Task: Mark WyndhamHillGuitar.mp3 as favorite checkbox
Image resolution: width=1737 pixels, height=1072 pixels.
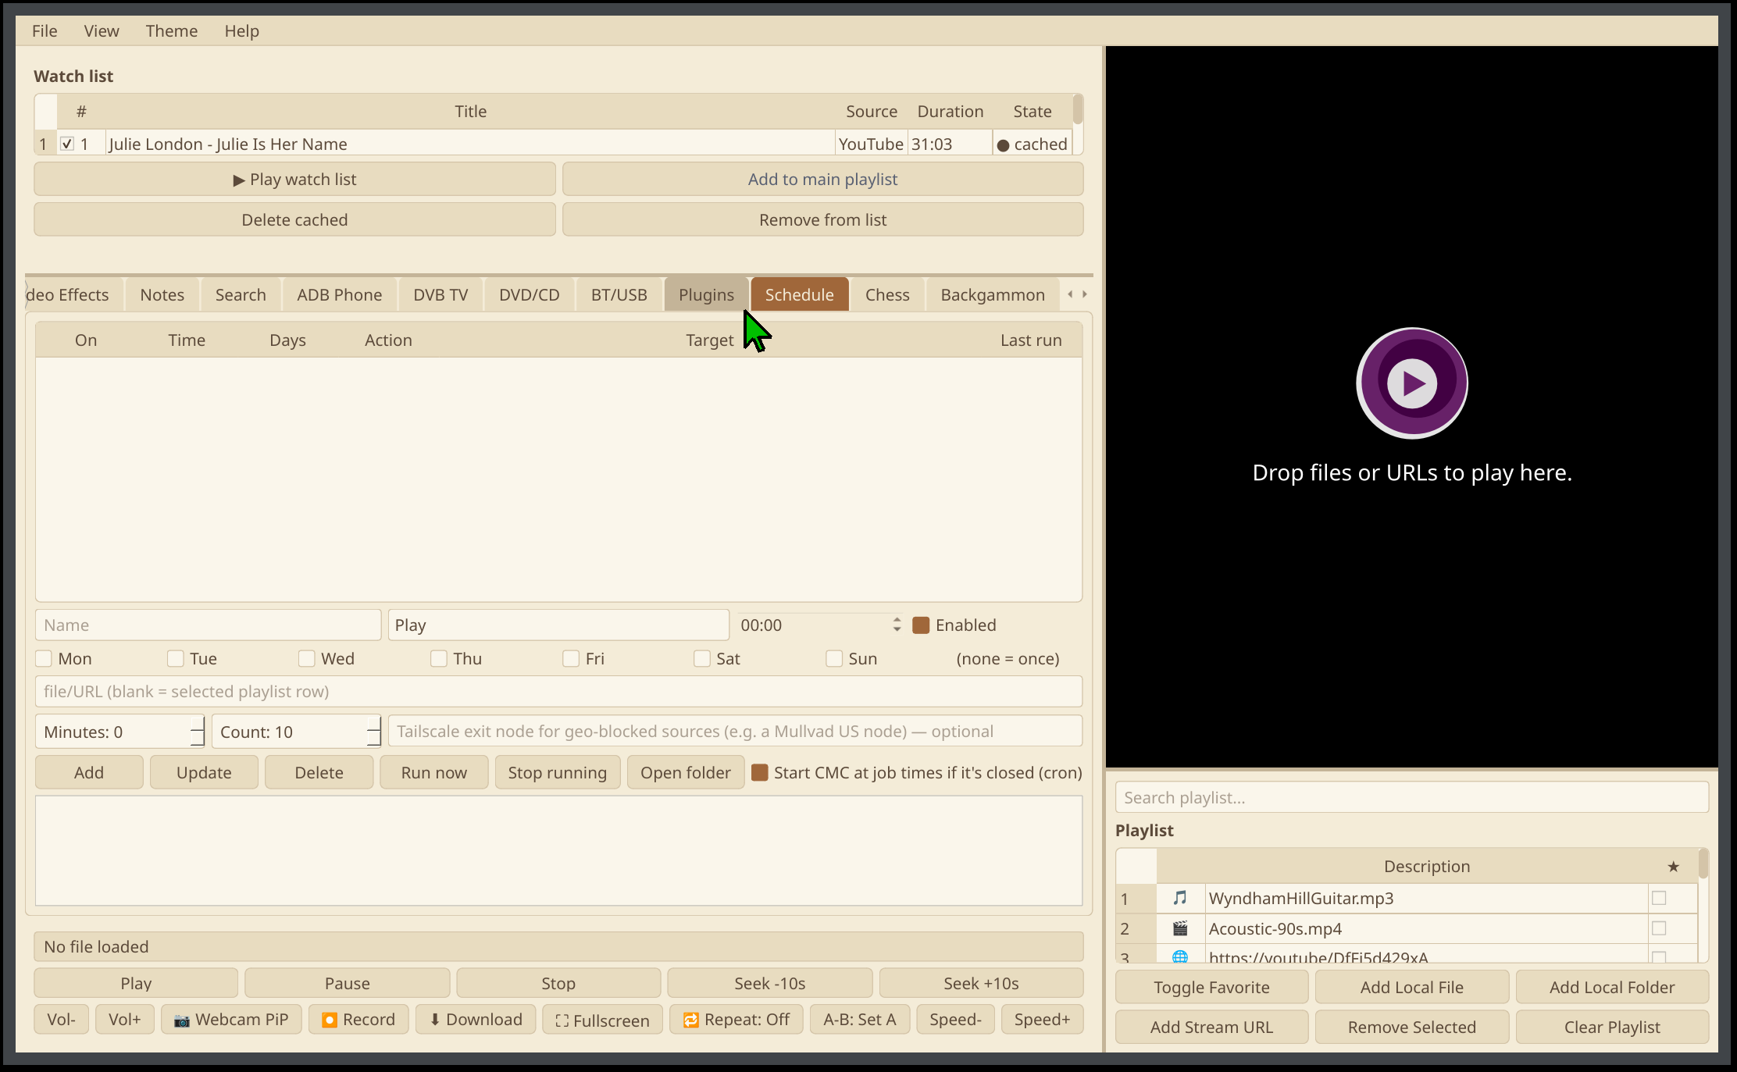Action: [1659, 898]
